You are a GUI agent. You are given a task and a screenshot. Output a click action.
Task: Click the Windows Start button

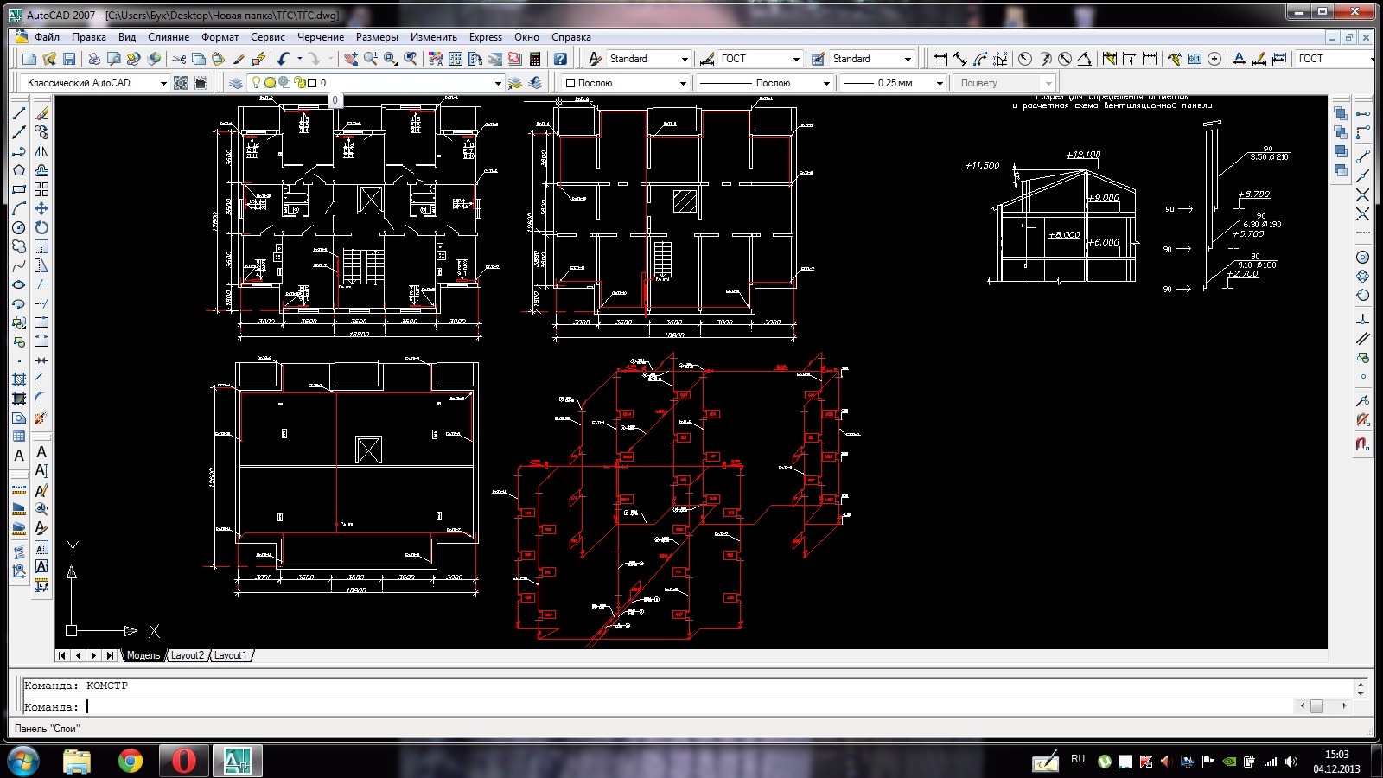coord(23,761)
